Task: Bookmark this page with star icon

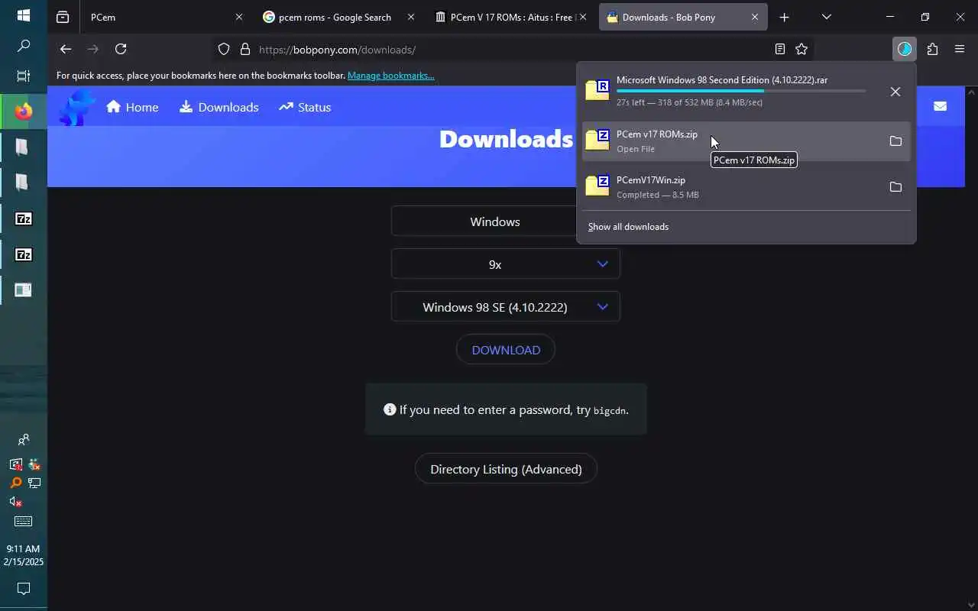Action: click(802, 49)
